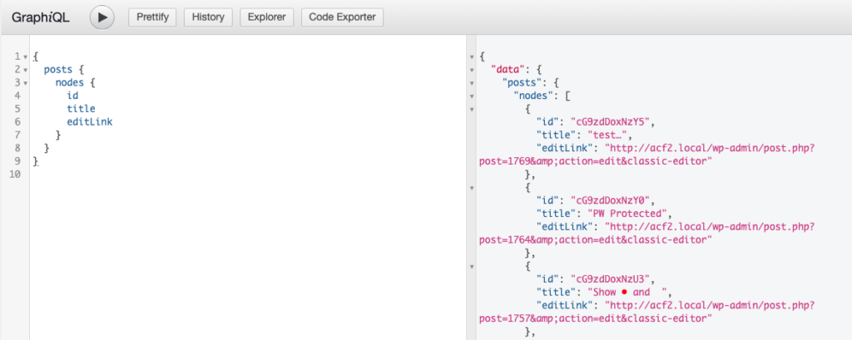Click the GraphiQL logo title
852x340 pixels.
pyautogui.click(x=41, y=17)
